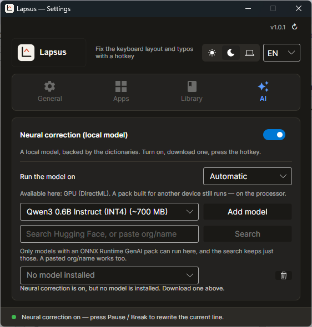Click the v1.0.1 version label
312x327 pixels.
(278, 27)
